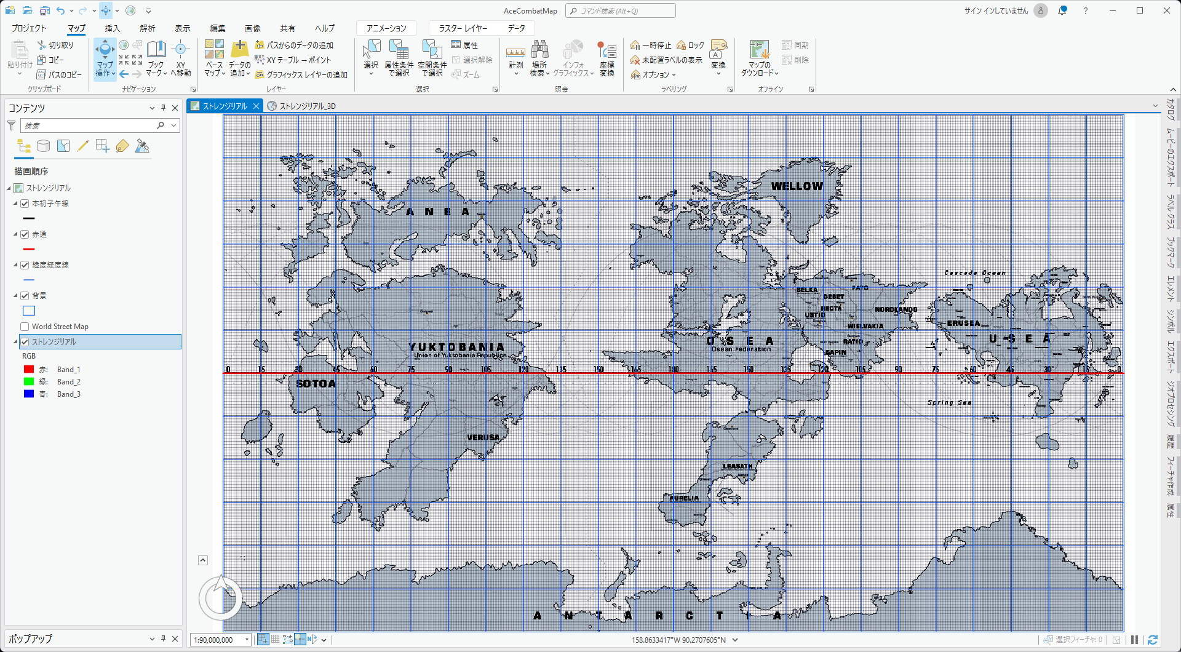Click the コピー icon
1181x652 pixels.
[42, 60]
